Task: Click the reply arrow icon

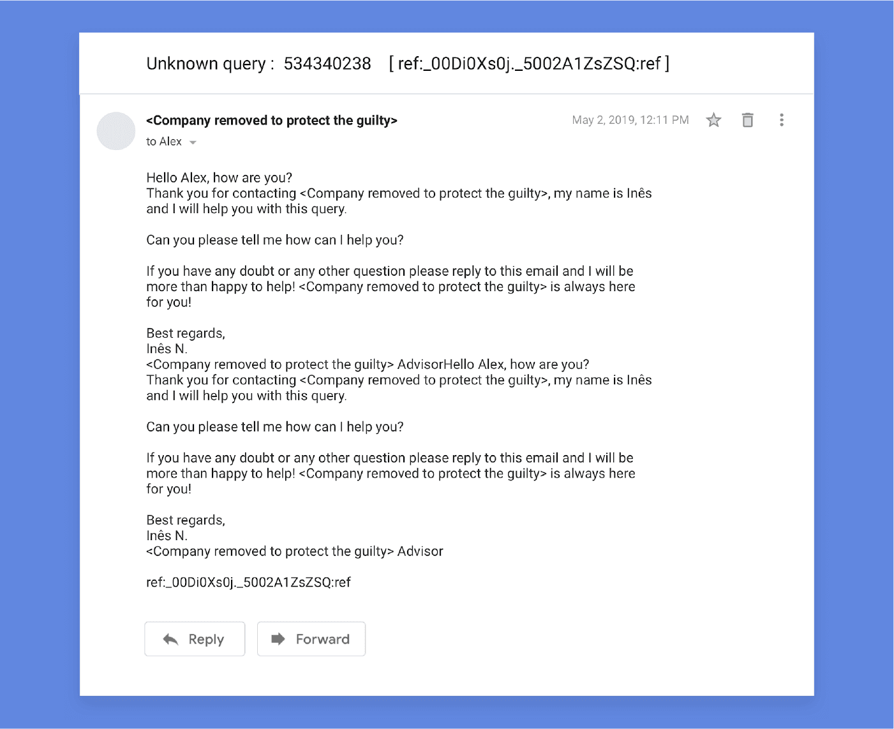Action: pos(170,639)
